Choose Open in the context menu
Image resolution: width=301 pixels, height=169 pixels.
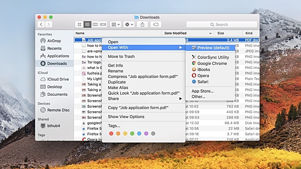(144, 42)
